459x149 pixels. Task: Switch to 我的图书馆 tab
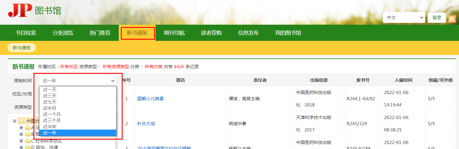click(288, 33)
